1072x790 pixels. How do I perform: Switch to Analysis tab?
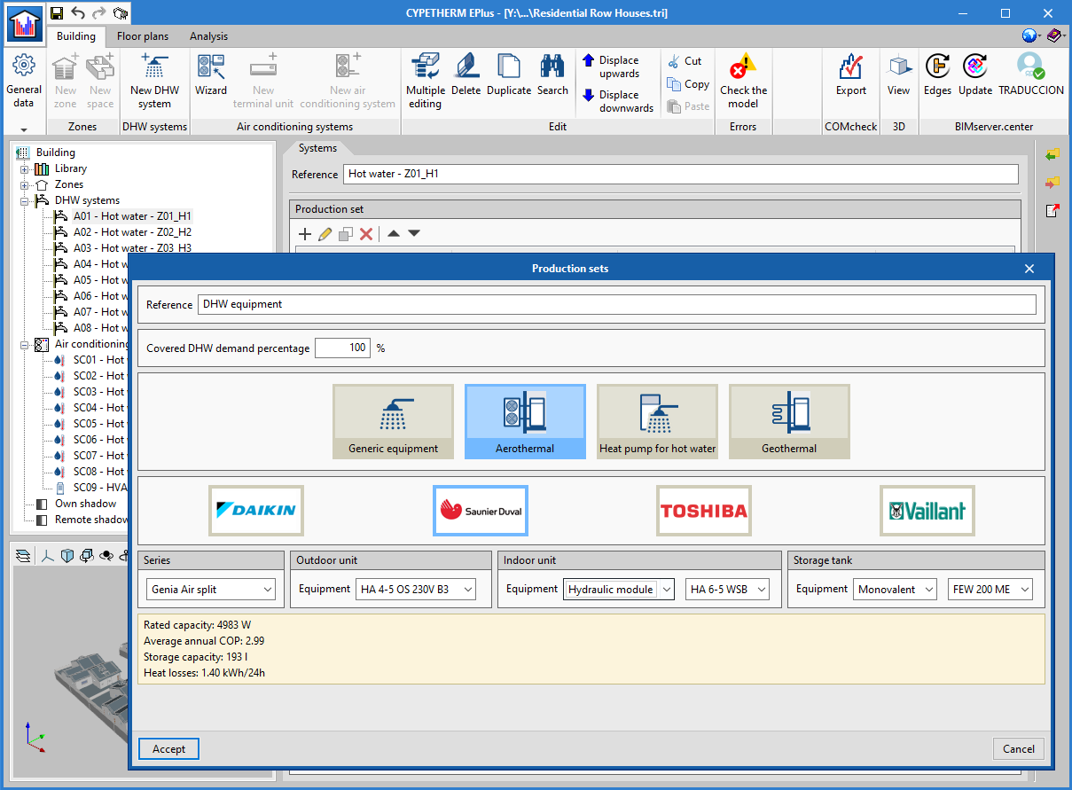coord(208,36)
